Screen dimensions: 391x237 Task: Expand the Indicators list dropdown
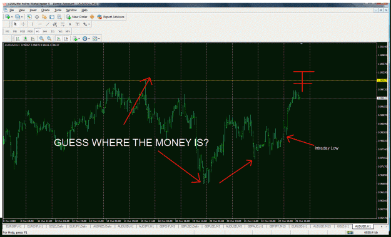[x=79, y=39]
